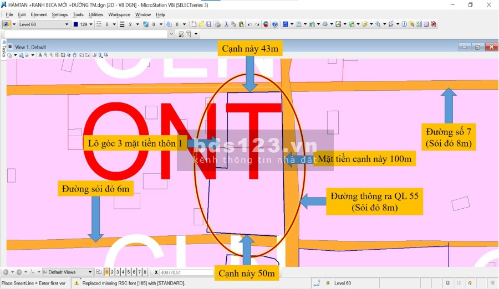
Task: Open the Window menu
Action: (143, 14)
